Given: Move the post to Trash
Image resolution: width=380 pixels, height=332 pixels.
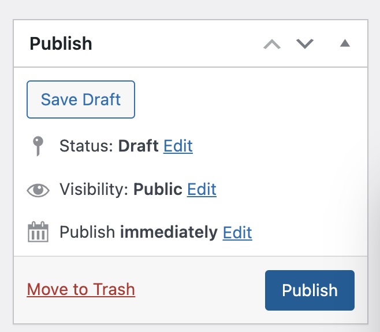Looking at the screenshot, I should point(81,290).
